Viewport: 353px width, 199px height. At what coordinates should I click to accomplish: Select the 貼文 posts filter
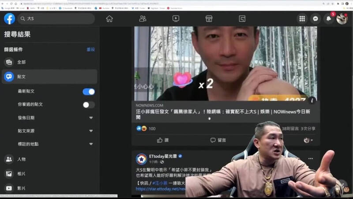(49, 77)
